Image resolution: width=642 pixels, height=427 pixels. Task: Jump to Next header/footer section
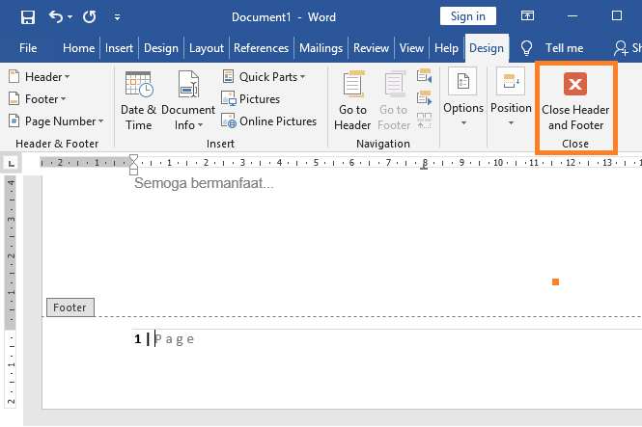tap(424, 98)
